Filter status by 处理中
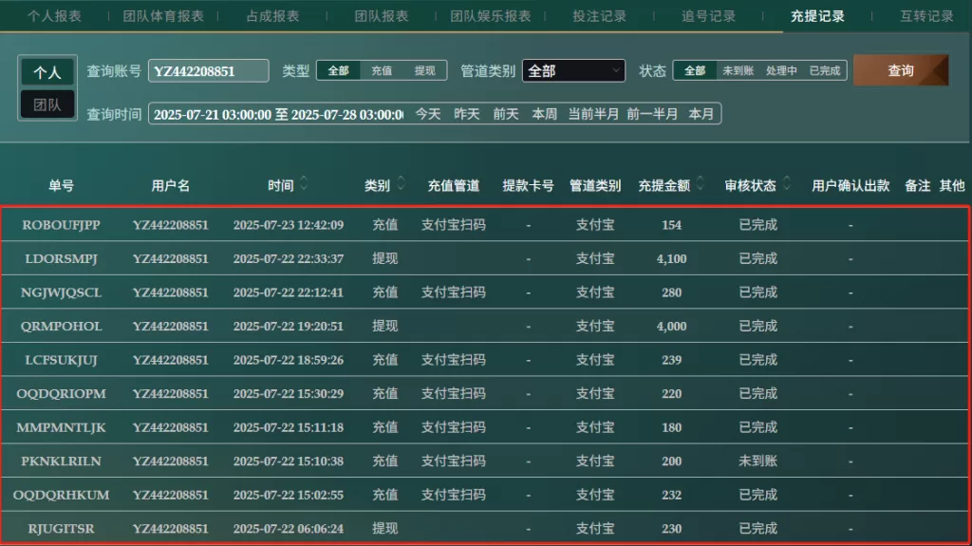 point(781,70)
